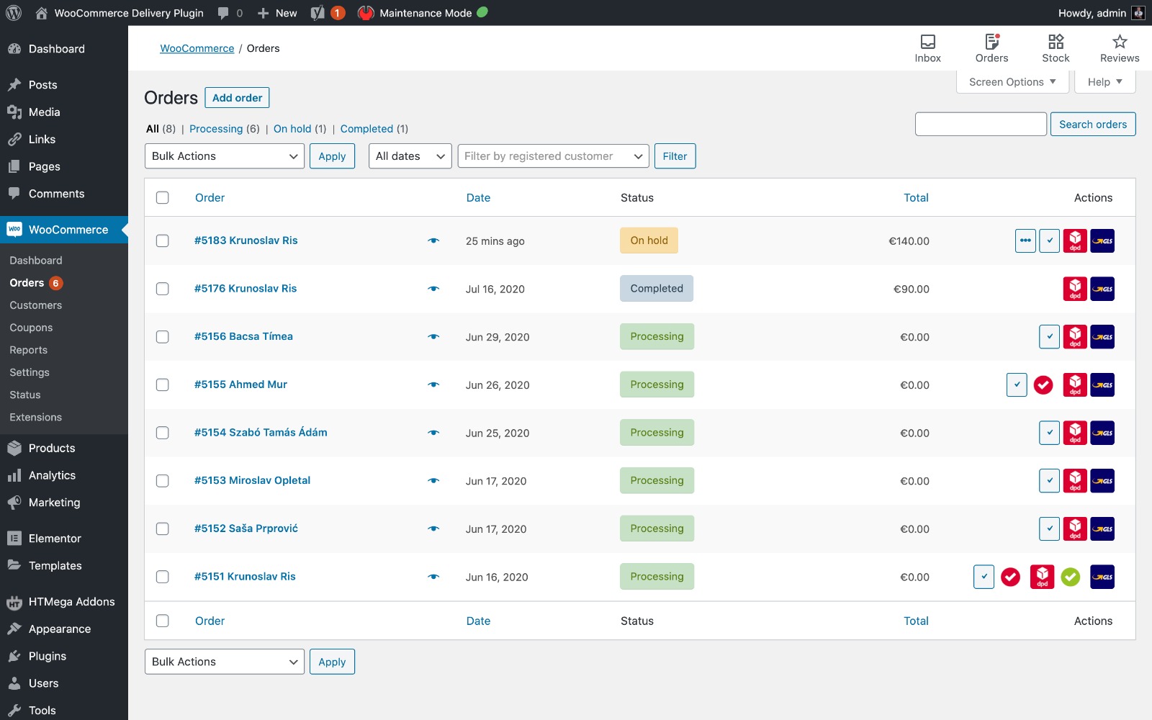
Task: Click the DPD icon for order #5176
Action: tap(1075, 289)
